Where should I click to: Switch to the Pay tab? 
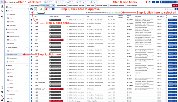click(x=95, y=2)
